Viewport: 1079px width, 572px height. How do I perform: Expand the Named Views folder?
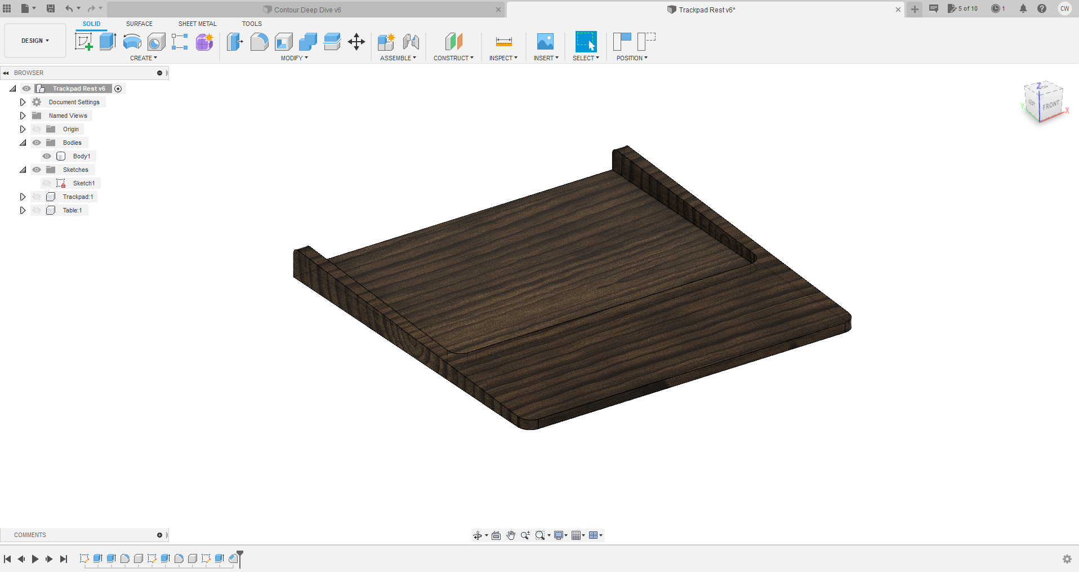(23, 116)
